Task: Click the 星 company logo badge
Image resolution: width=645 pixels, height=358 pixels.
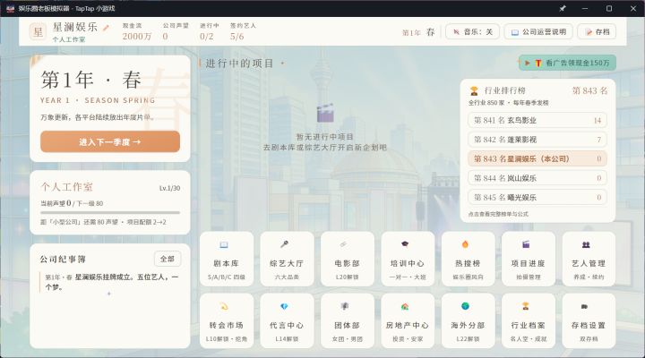Action: [x=38, y=31]
